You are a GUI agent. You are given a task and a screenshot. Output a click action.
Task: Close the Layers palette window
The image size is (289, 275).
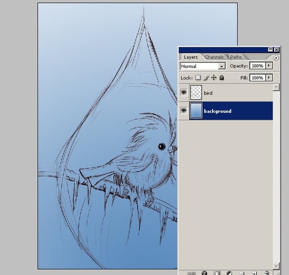276,50
